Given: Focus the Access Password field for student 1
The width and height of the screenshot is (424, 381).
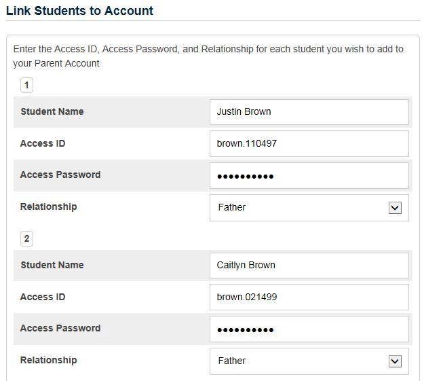Looking at the screenshot, I should coord(309,176).
